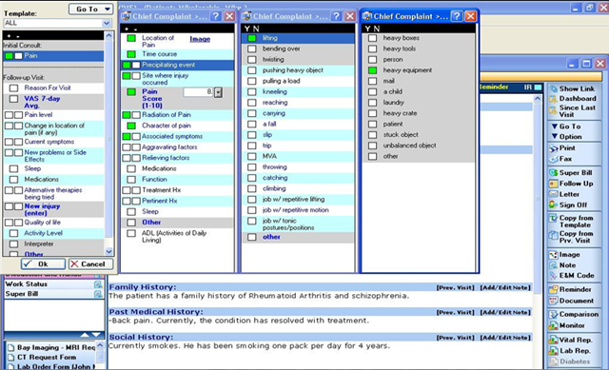
Task: Click the Ok button
Action: 43,264
